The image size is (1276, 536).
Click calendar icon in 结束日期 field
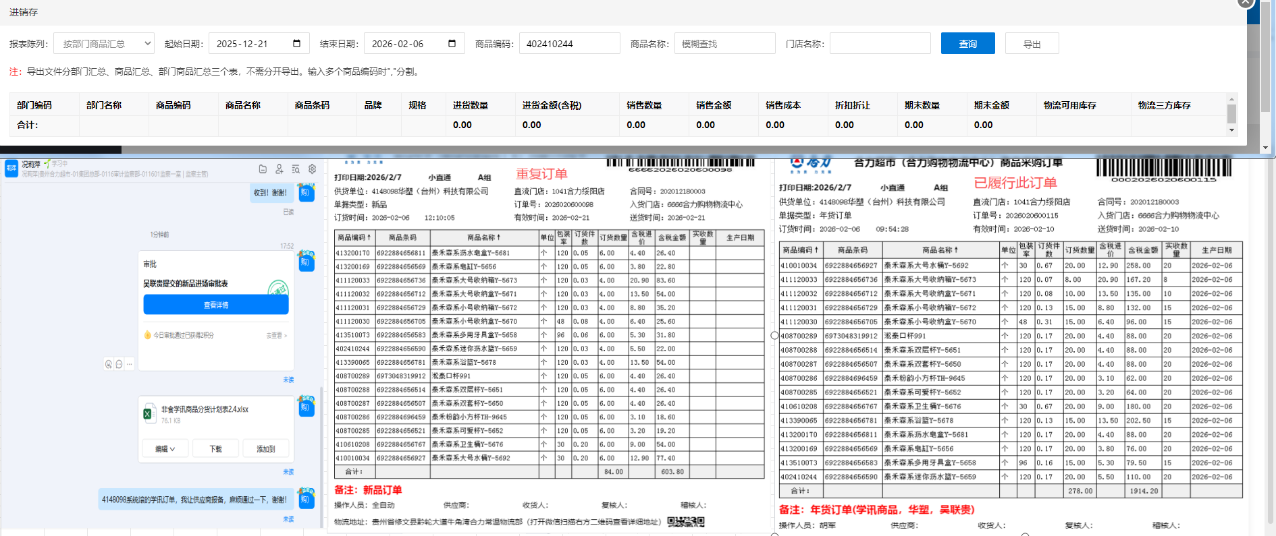(452, 44)
